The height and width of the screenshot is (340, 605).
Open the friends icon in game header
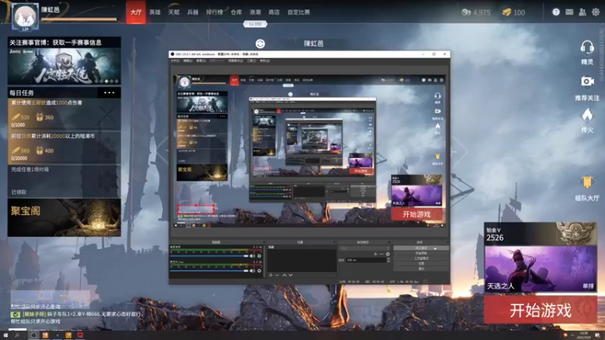coord(582,12)
